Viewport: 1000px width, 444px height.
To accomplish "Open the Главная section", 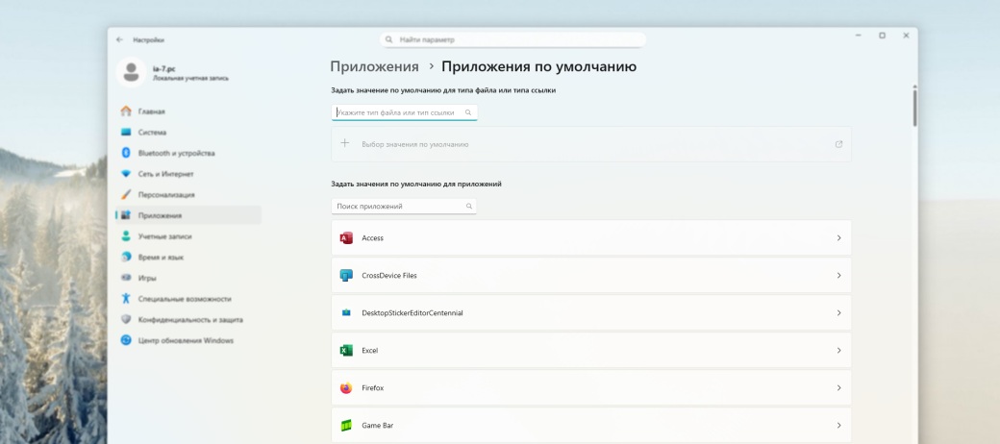I will 188,111.
